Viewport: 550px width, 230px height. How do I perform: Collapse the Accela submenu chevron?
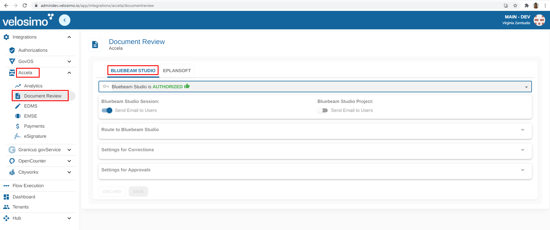click(69, 73)
